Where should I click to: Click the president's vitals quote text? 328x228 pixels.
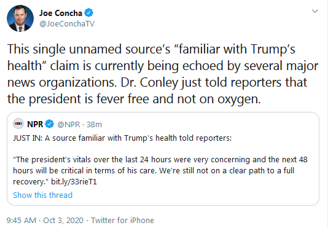[x=160, y=170]
